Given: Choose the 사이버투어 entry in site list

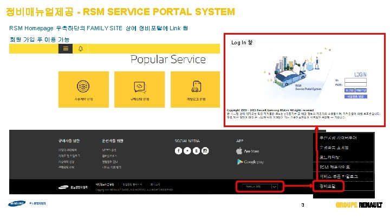Looking at the screenshot, I should (x=338, y=138).
